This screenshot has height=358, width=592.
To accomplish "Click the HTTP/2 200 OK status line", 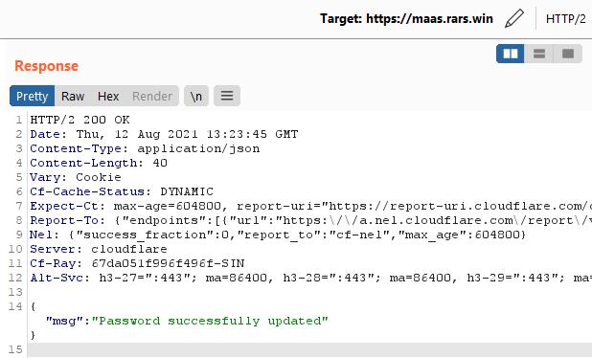I will point(80,120).
